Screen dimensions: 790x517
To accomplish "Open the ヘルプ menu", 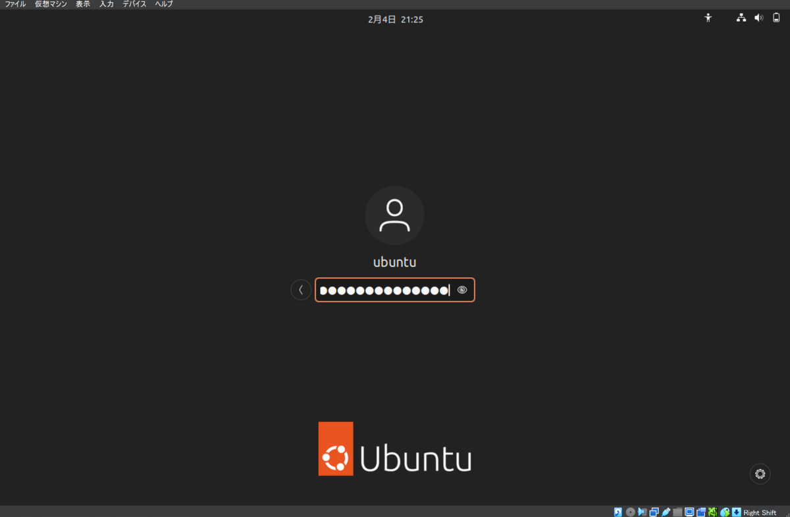I will 164,4.
